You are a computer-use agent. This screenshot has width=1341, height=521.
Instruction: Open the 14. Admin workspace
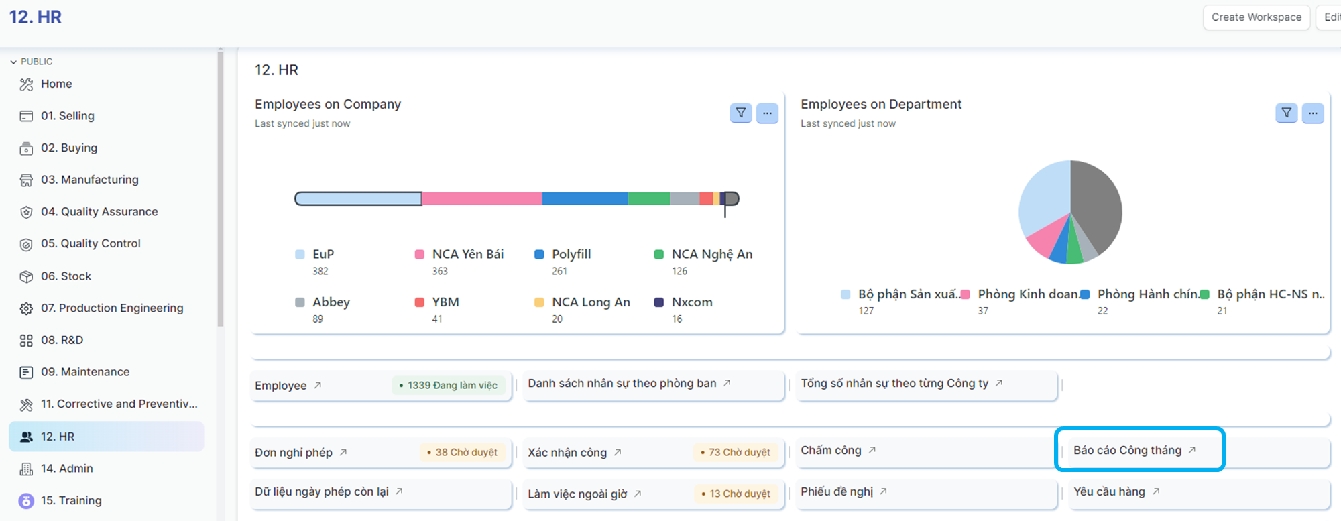pos(66,469)
